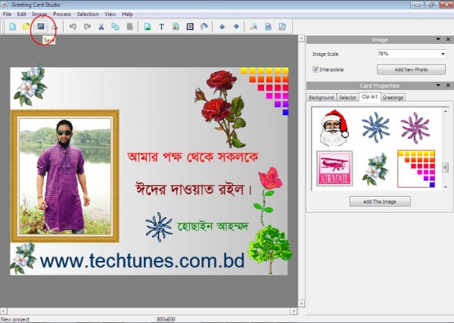This screenshot has height=323, width=454.
Task: Click the page layout icon next to last
Action: click(268, 26)
